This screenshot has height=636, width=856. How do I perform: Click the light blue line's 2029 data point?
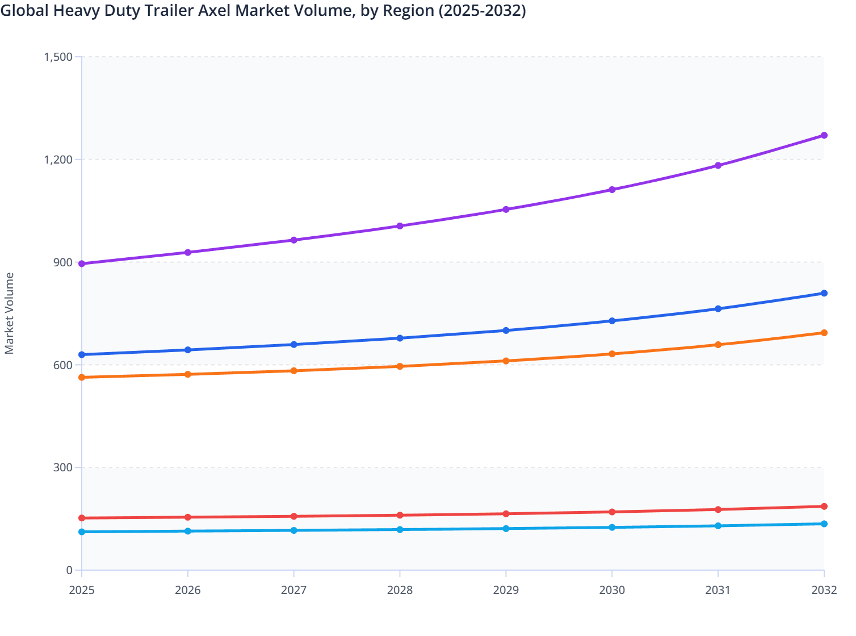[506, 529]
